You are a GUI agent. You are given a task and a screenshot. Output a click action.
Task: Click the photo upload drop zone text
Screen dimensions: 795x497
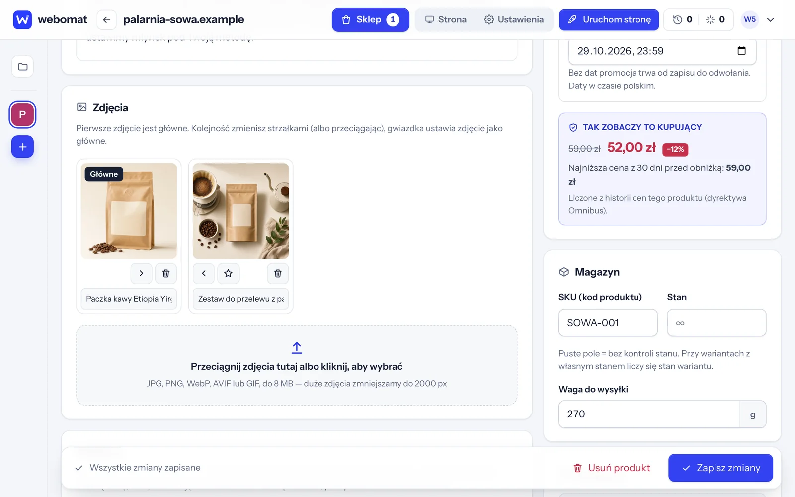(297, 367)
